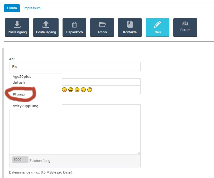
Task: Select Plumpi from autocomplete suggestions
Action: click(21, 94)
